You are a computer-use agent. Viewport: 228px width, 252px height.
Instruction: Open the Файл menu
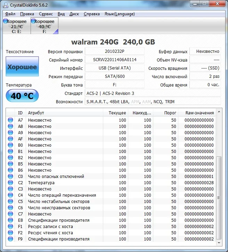point(10,14)
